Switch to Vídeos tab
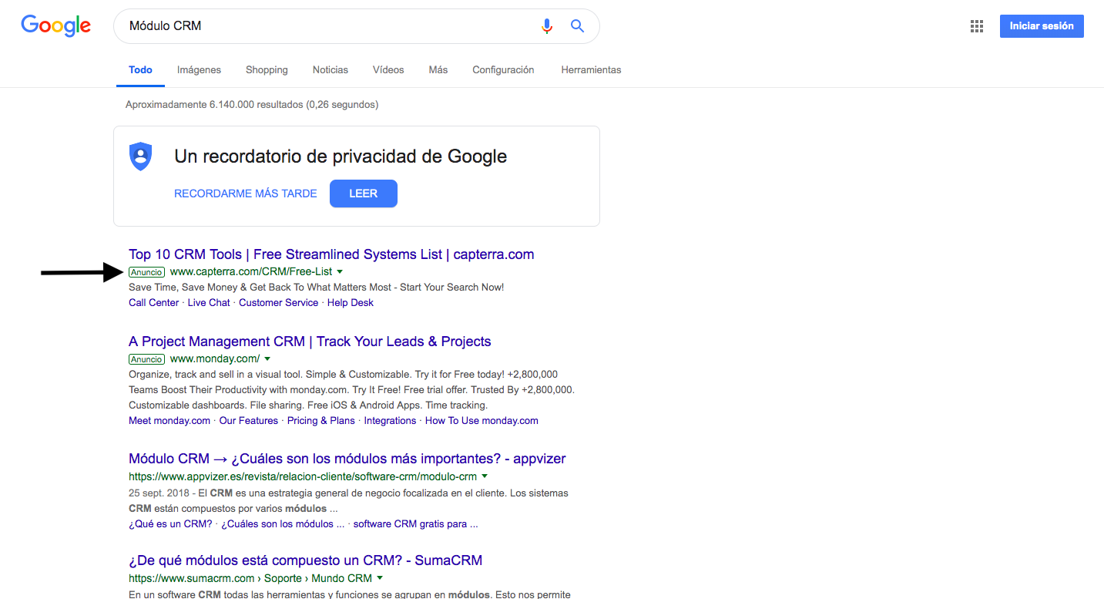Image resolution: width=1104 pixels, height=599 pixels. [x=388, y=70]
